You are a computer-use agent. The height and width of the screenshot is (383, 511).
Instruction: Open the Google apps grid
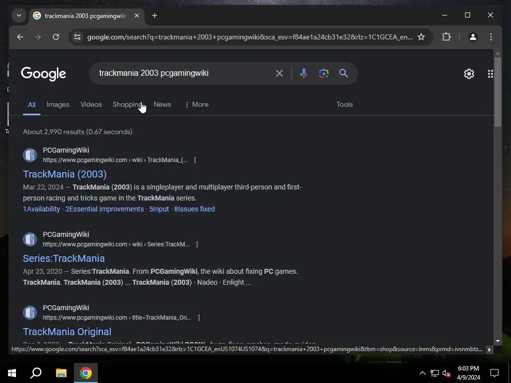click(491, 74)
